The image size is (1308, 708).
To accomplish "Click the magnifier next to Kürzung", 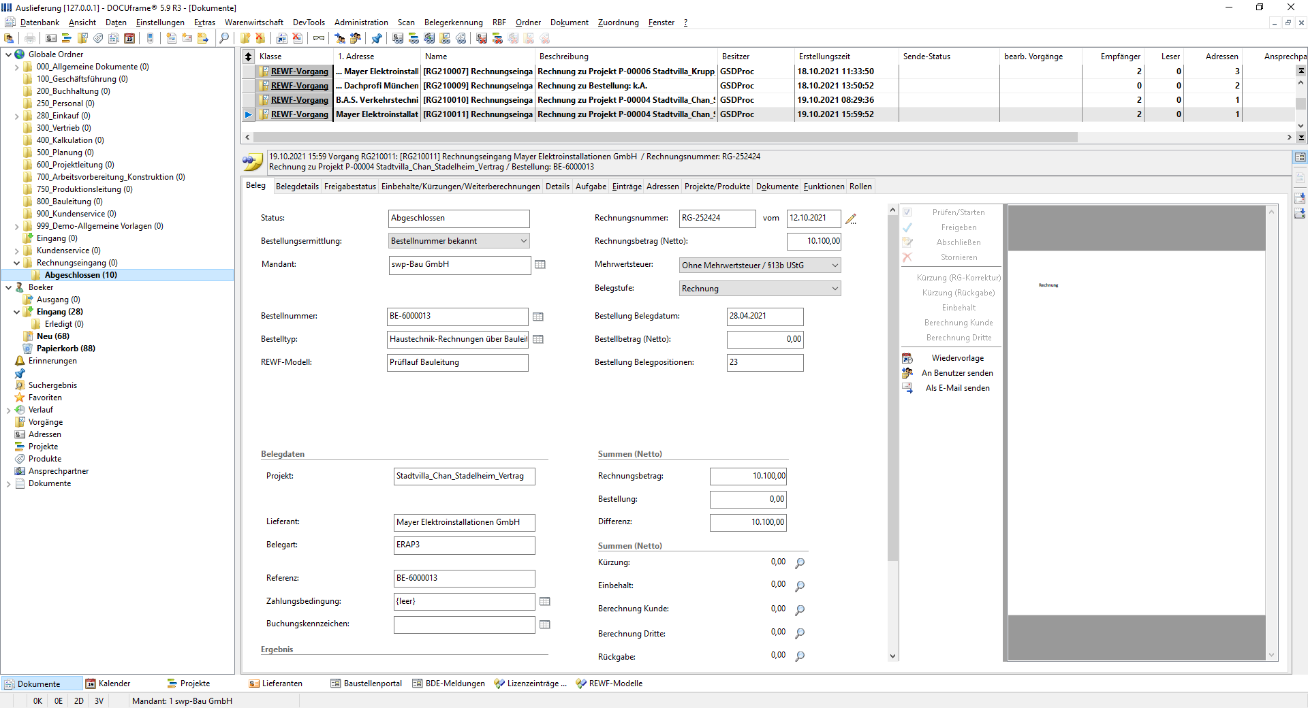I will (800, 563).
